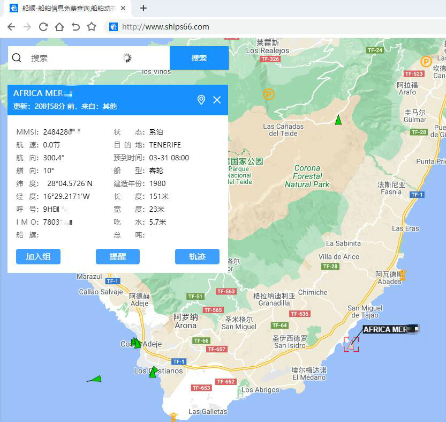Screen dimensions: 446x422
Task: Click the selected AFRICA MER ship marker
Action: point(351,344)
